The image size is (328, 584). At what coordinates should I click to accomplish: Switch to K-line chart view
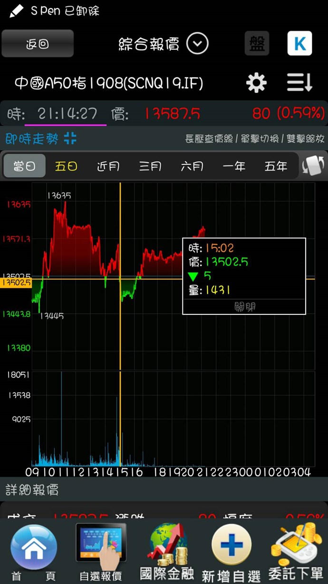(299, 44)
